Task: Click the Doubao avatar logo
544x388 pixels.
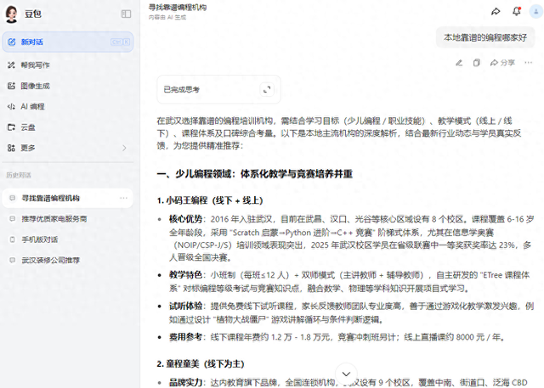Action: 11,14
